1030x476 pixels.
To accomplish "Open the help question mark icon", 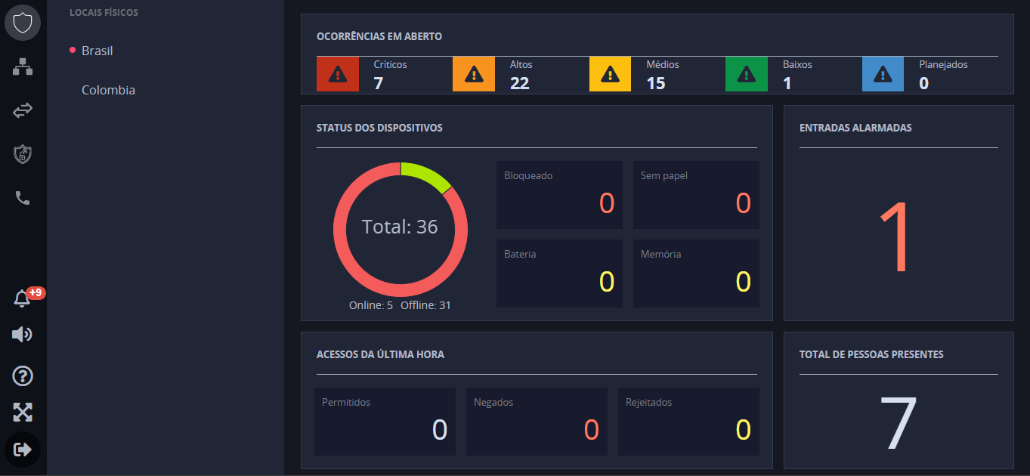I will (23, 376).
